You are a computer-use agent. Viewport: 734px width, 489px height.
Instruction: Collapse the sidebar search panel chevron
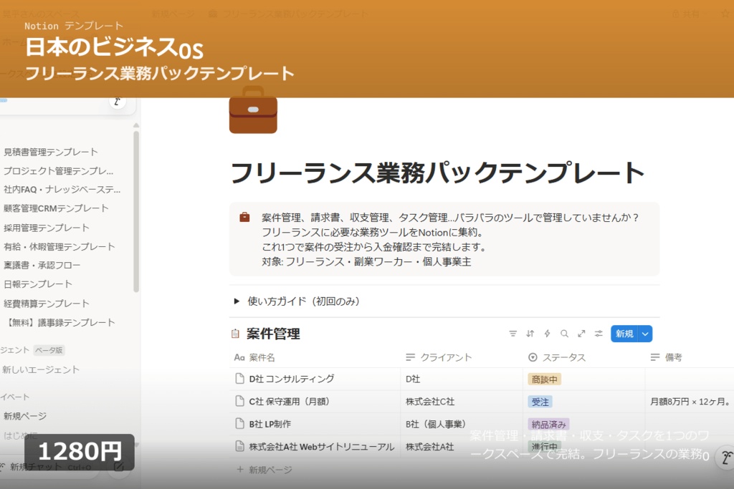pos(116,103)
